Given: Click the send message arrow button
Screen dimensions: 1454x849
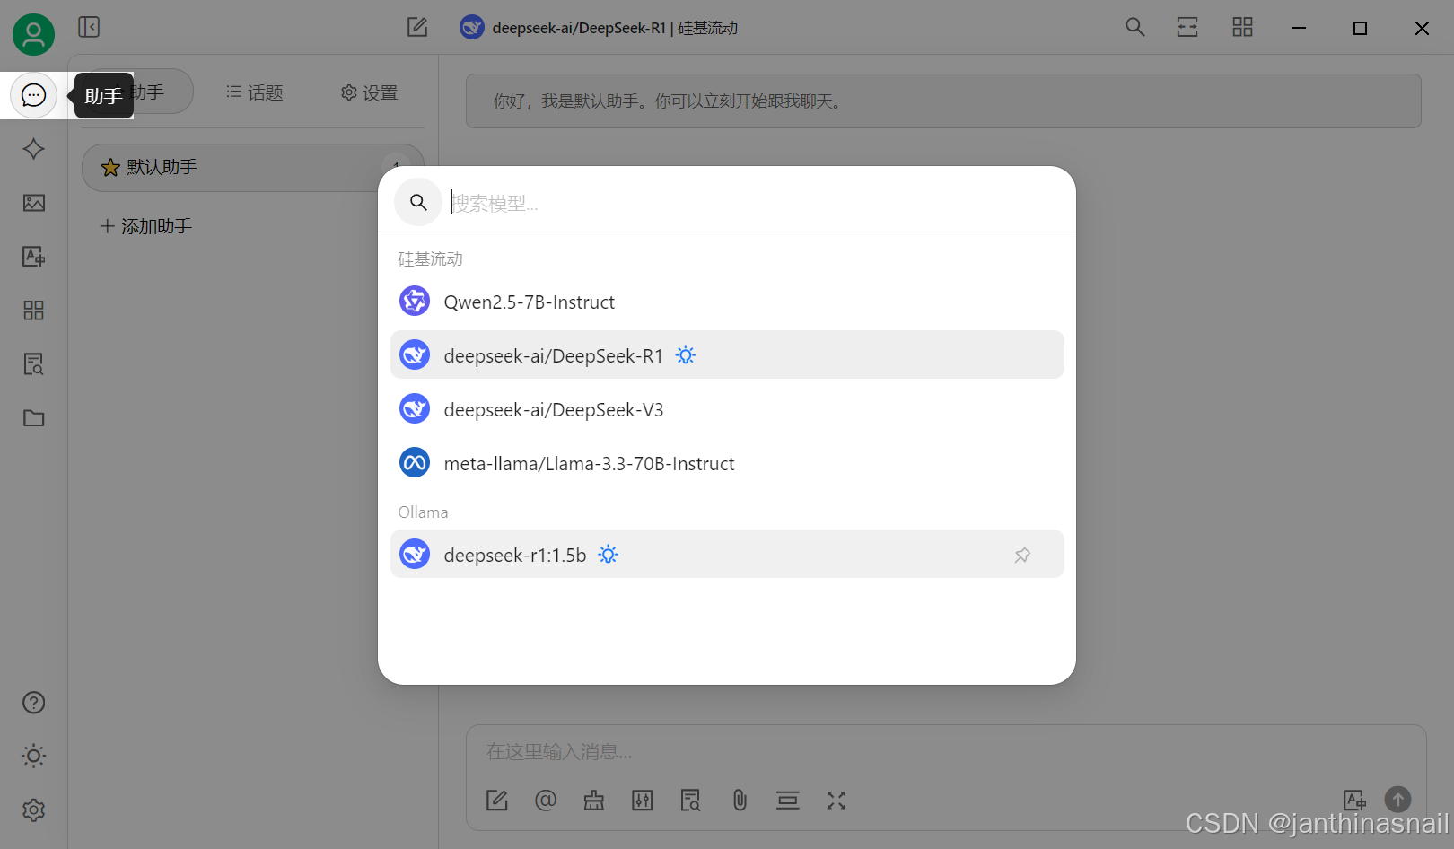Looking at the screenshot, I should tap(1397, 799).
